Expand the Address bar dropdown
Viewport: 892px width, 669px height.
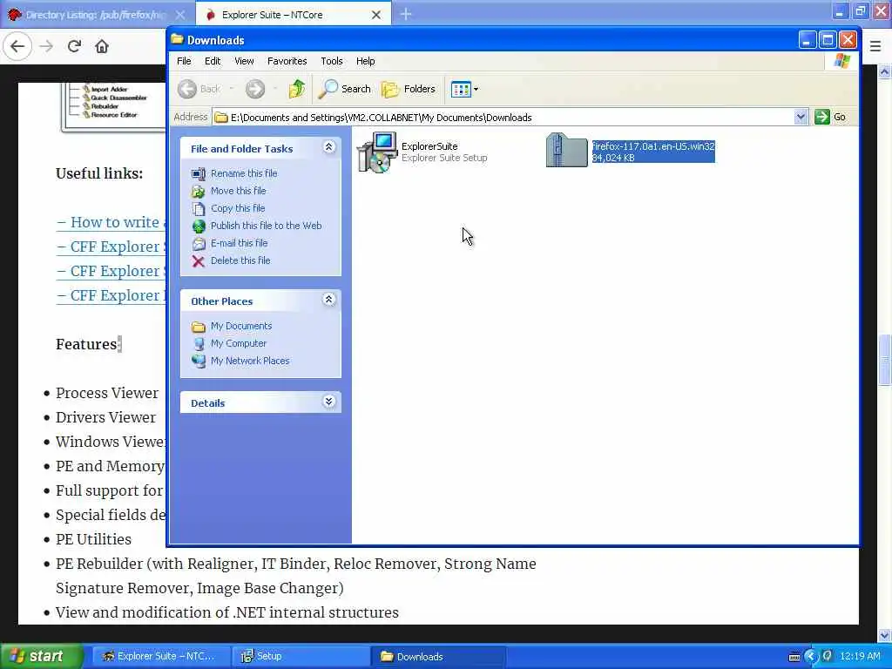801,118
